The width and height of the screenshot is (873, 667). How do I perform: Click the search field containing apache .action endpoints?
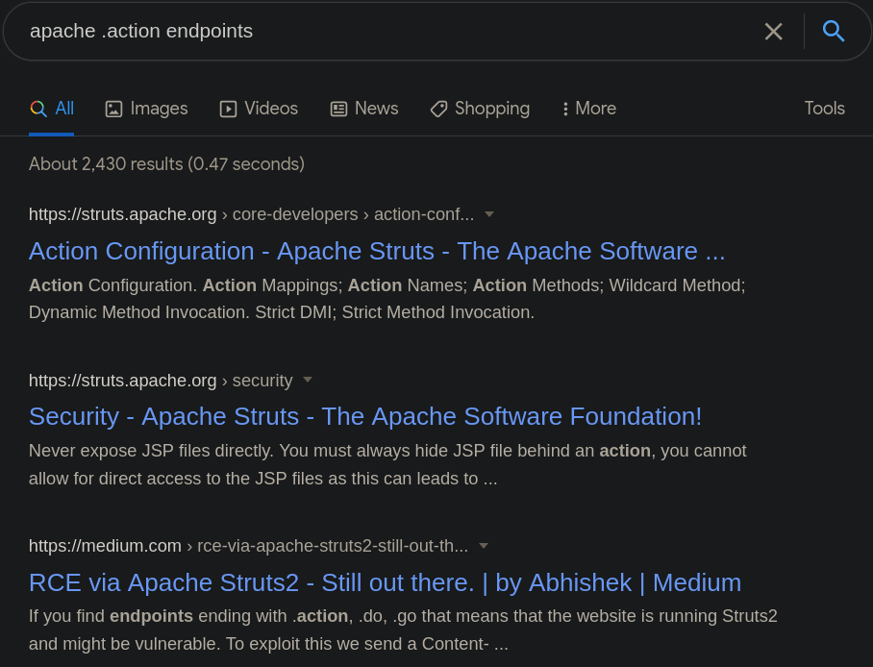(385, 31)
